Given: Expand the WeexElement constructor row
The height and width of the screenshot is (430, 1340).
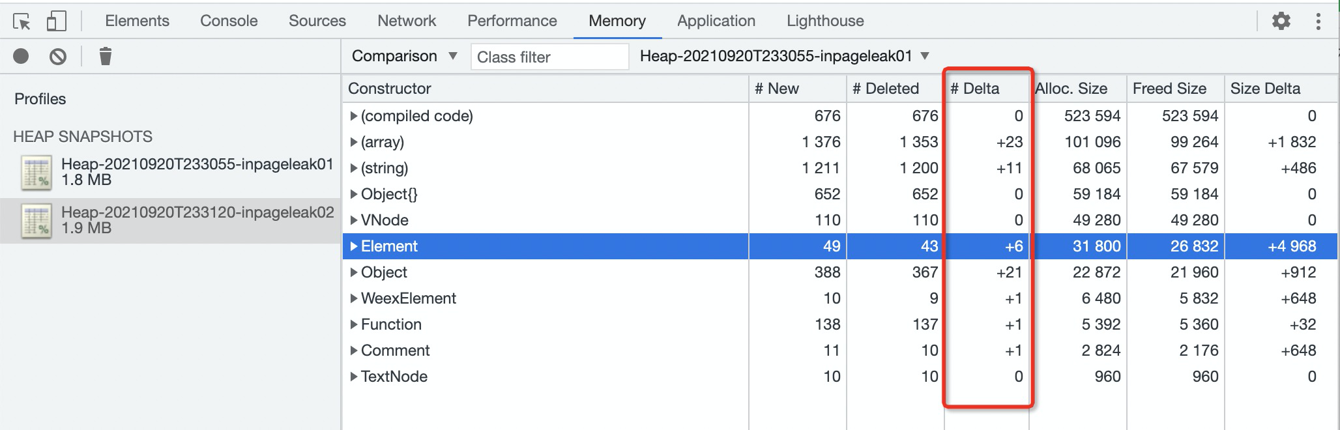Looking at the screenshot, I should [354, 298].
